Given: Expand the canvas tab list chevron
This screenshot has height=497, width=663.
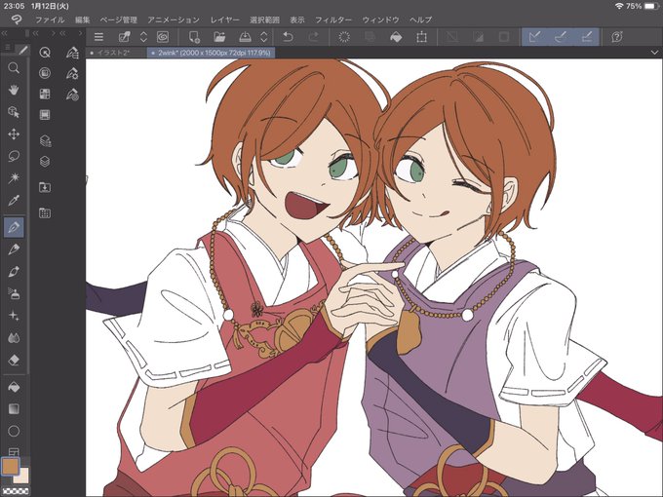Looking at the screenshot, I should pos(654,53).
